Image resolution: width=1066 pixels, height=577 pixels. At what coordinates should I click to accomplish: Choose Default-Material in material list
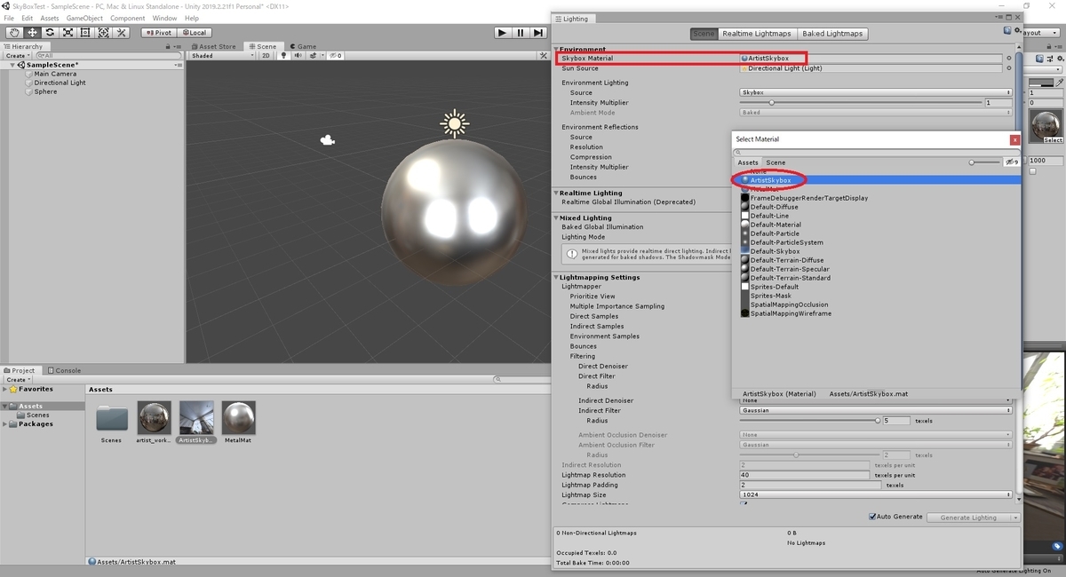776,225
